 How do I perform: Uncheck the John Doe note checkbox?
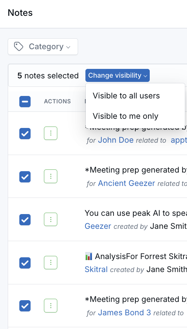click(25, 134)
